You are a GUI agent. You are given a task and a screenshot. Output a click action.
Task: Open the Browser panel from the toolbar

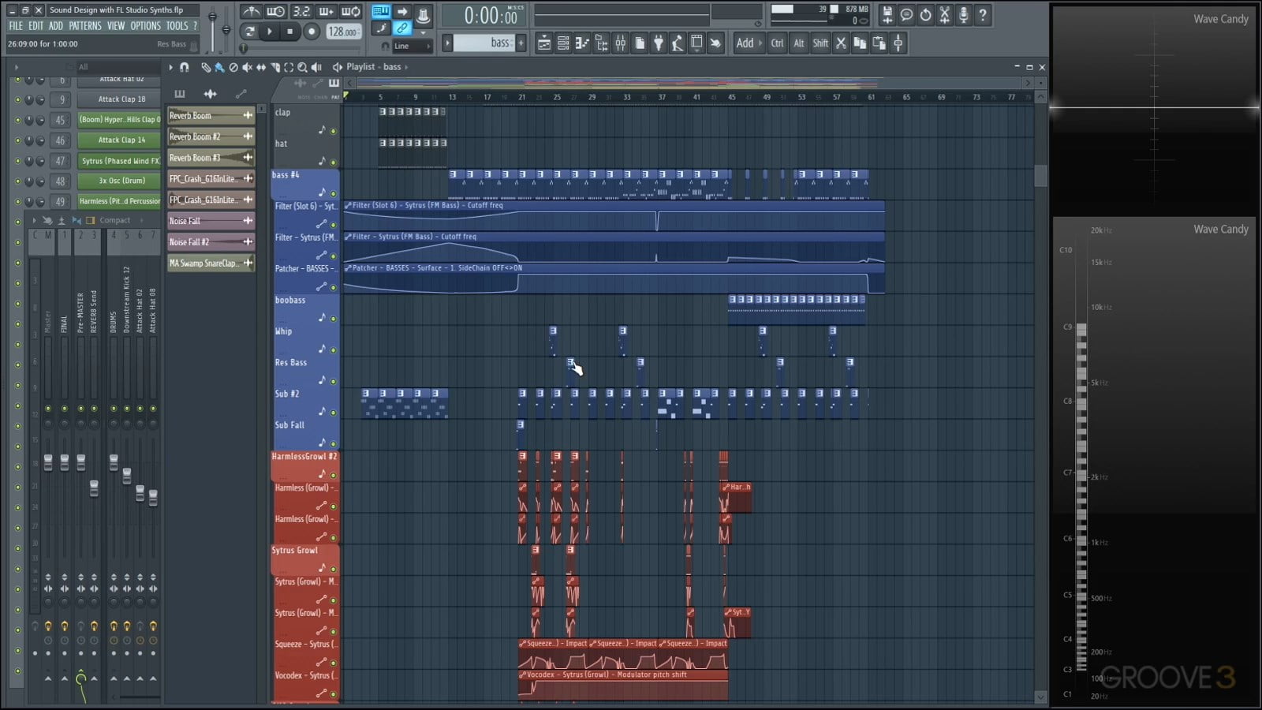[601, 43]
